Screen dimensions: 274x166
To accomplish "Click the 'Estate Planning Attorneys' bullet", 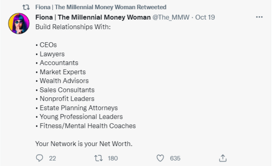I will click(77, 108).
